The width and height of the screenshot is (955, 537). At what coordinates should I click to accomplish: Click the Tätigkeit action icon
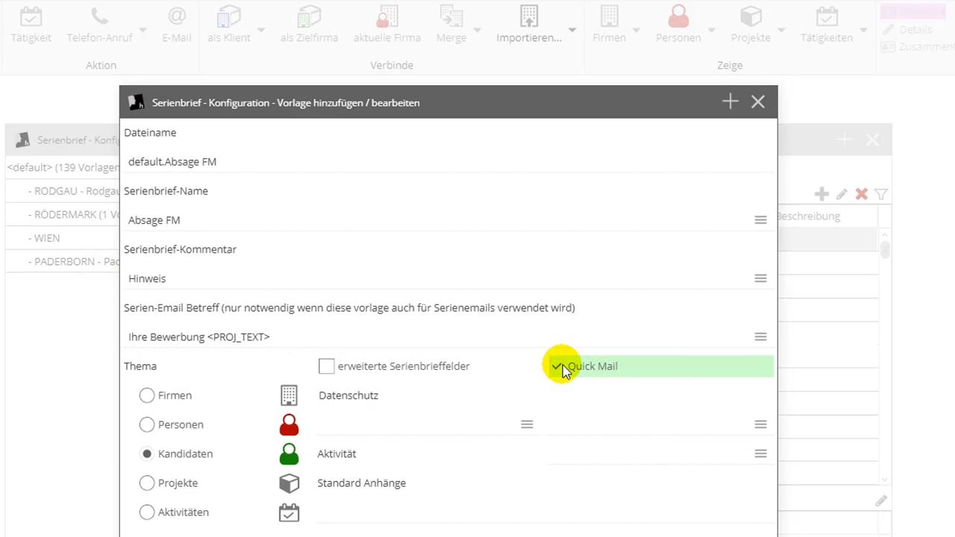coord(31,16)
